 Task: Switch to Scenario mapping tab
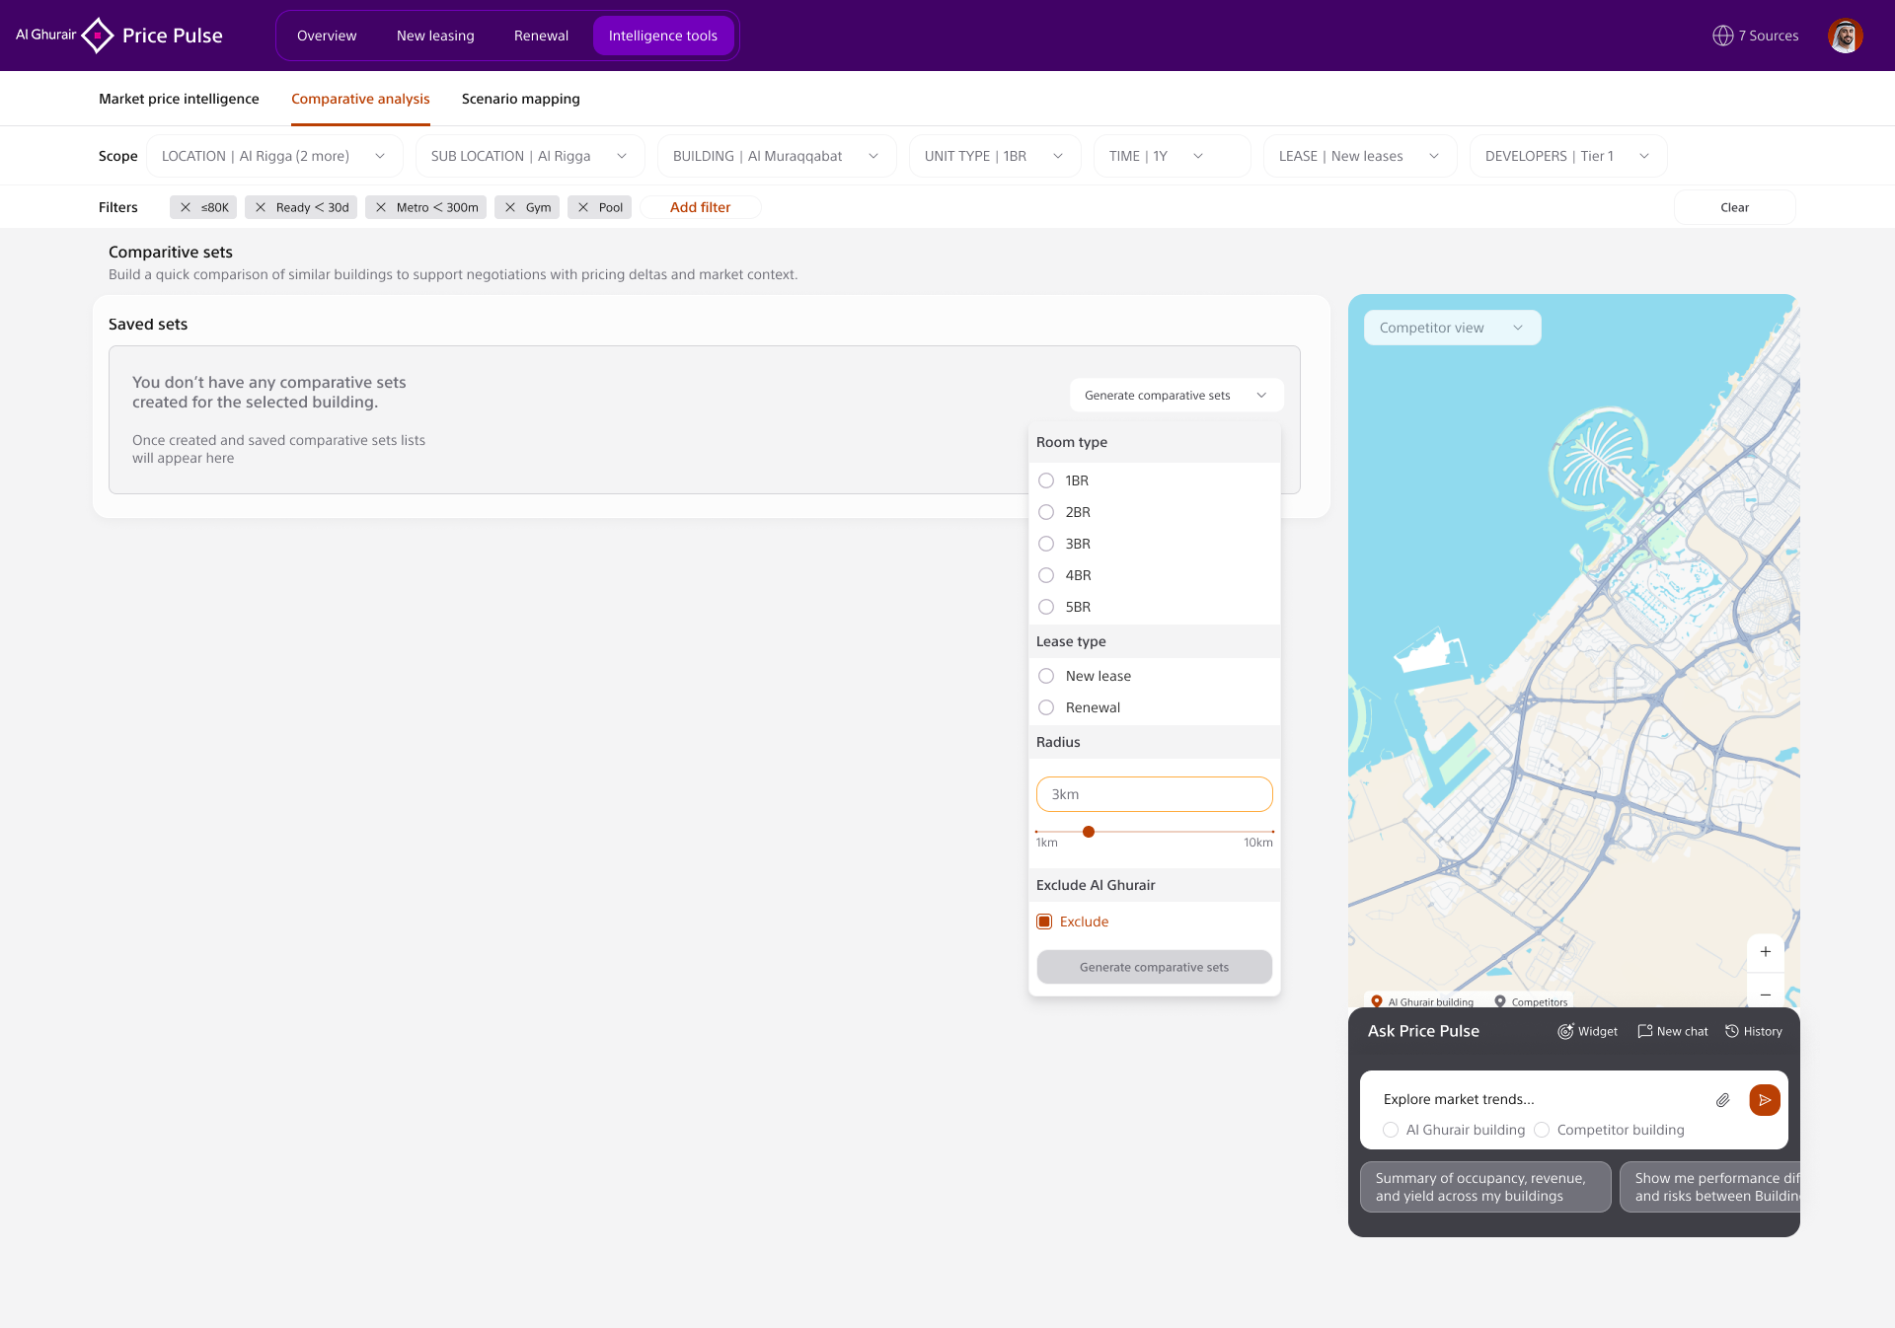521,99
